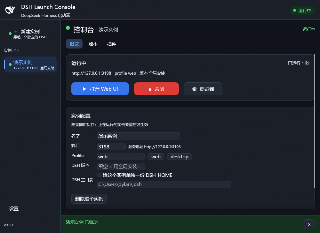
Task: Click the globe icon on 浏览器 button
Action: pos(194,89)
